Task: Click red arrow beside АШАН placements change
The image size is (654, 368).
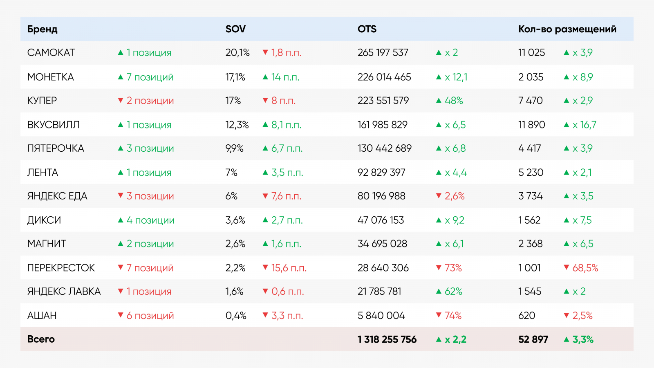Action: (567, 315)
